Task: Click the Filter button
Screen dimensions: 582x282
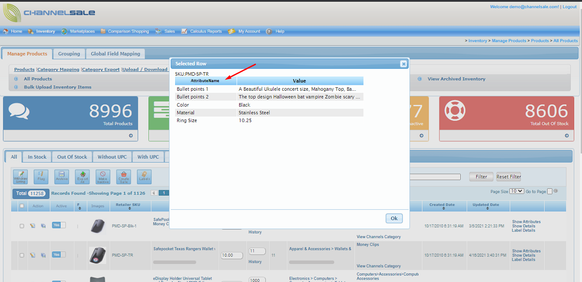Action: [x=481, y=177]
